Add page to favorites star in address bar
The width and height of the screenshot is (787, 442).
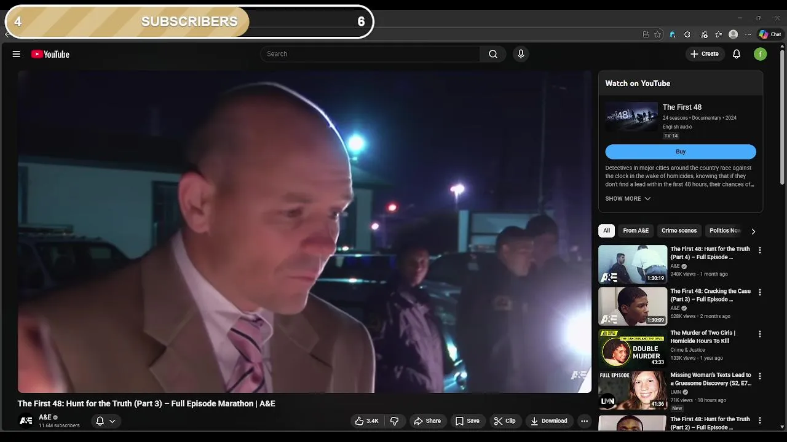coord(657,34)
